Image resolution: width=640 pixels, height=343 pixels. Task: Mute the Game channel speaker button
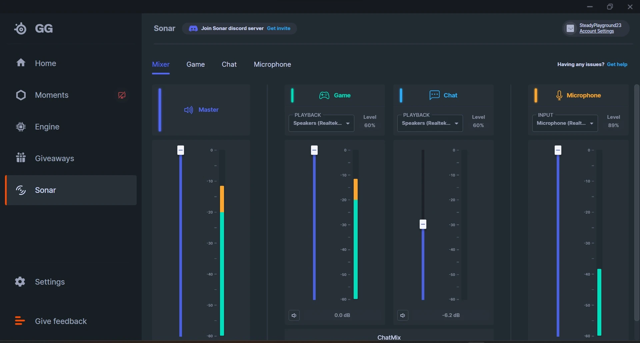pyautogui.click(x=294, y=315)
